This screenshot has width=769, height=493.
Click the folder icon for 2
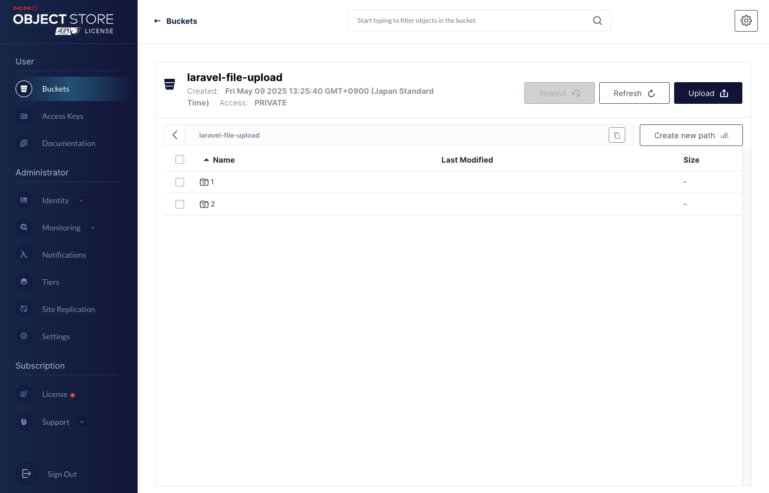[x=204, y=204]
